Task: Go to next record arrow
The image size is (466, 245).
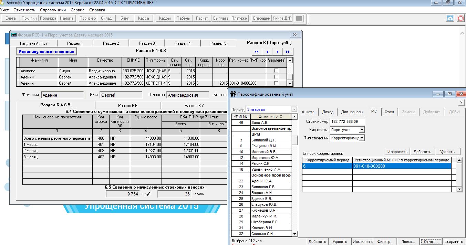Action: pos(278,52)
